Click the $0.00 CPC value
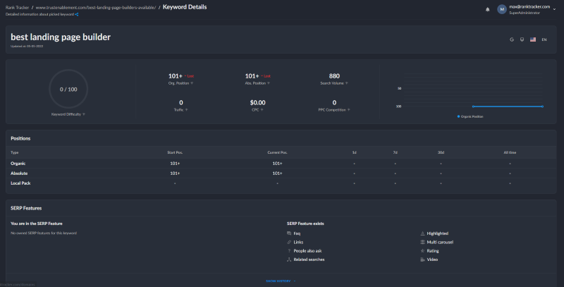This screenshot has height=287, width=564. [x=257, y=102]
